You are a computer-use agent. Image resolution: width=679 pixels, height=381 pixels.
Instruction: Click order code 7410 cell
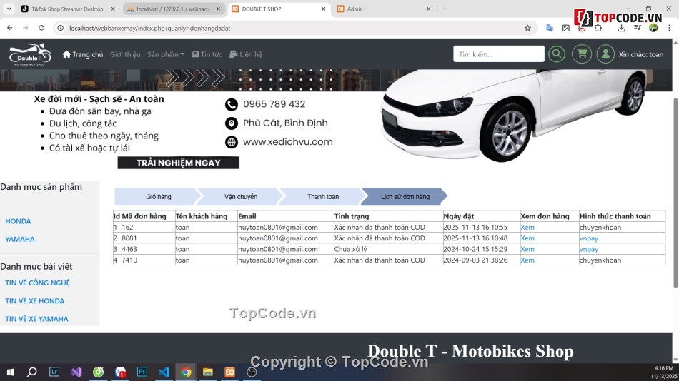[x=148, y=260]
